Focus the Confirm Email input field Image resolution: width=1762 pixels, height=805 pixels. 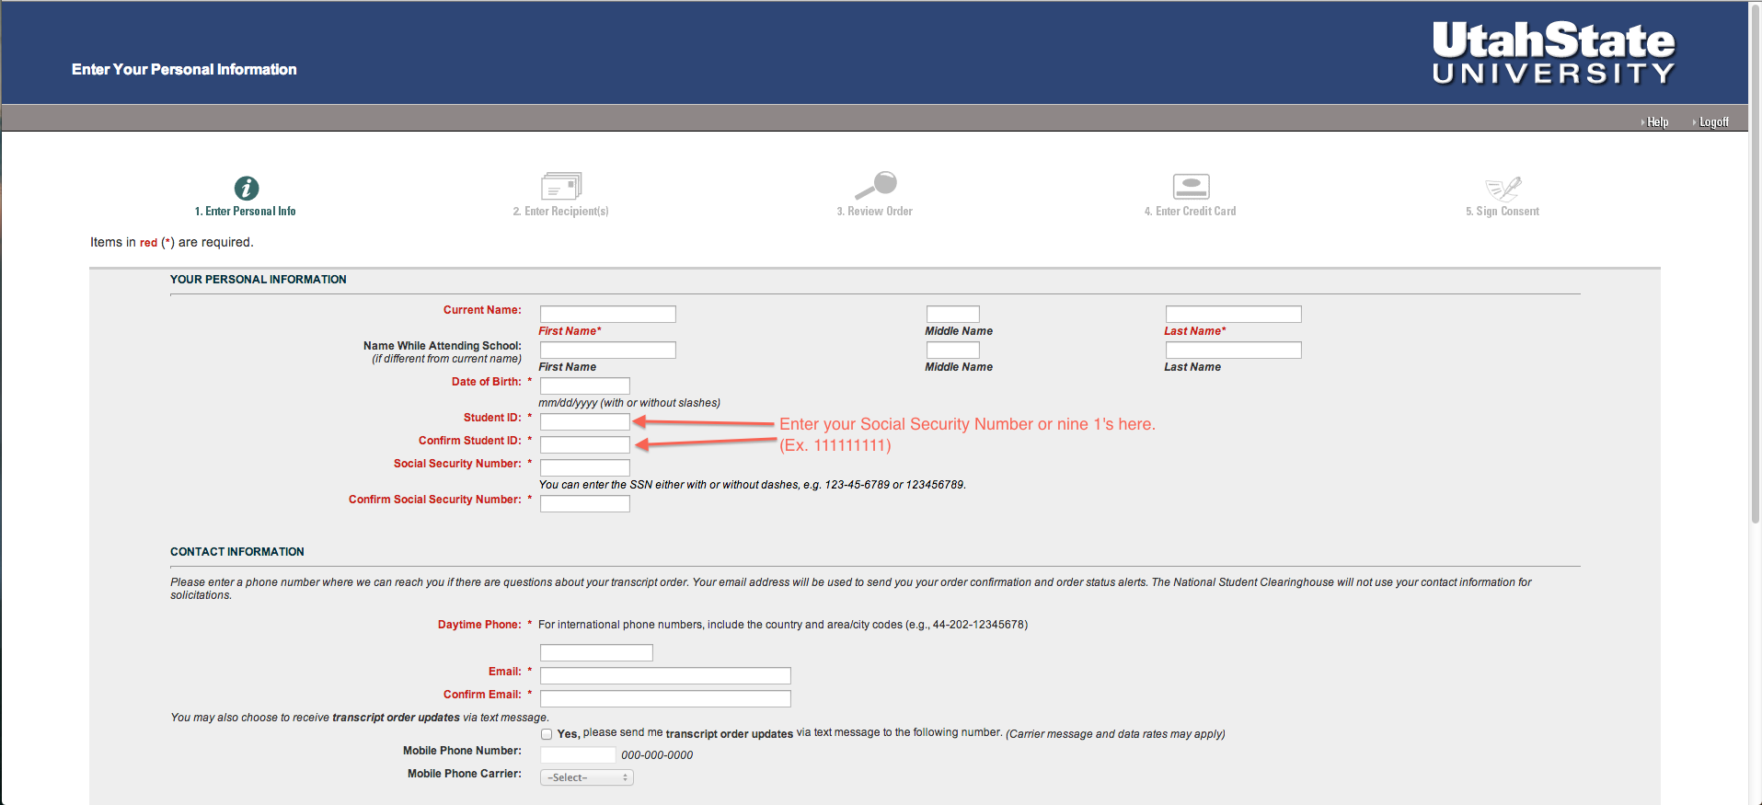click(x=665, y=698)
